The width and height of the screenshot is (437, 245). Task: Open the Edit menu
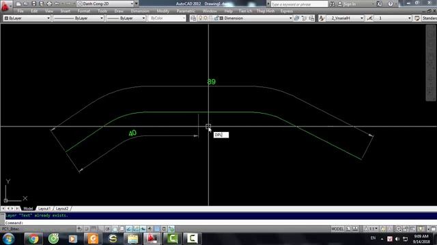pyautogui.click(x=34, y=11)
